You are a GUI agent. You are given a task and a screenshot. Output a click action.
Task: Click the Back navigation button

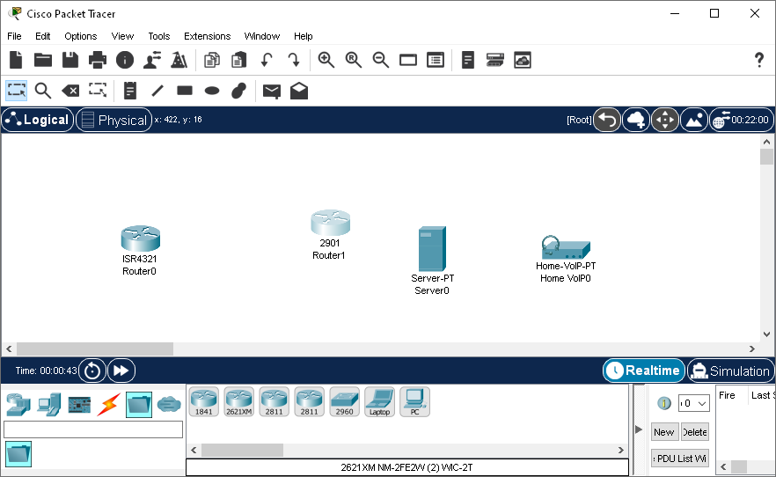point(607,120)
